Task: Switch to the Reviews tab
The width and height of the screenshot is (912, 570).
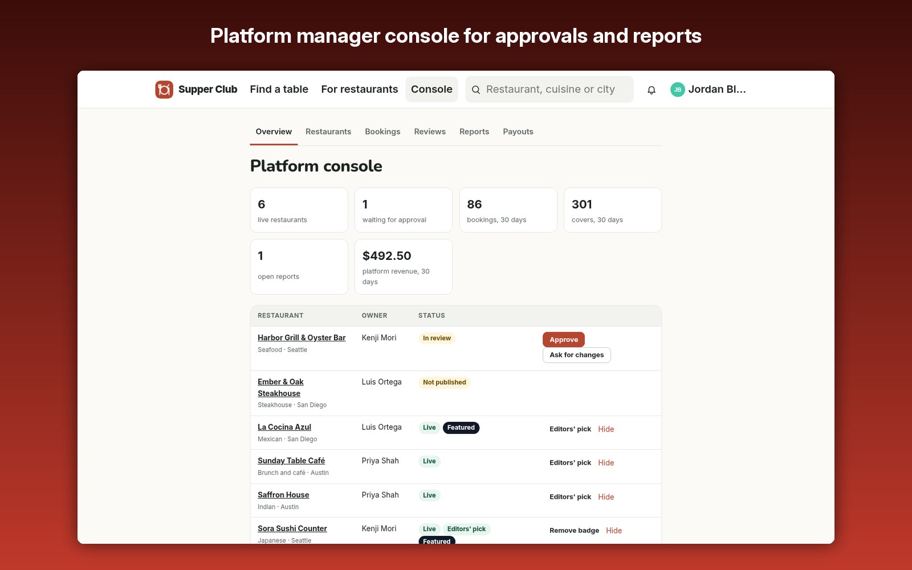Action: pyautogui.click(x=430, y=132)
